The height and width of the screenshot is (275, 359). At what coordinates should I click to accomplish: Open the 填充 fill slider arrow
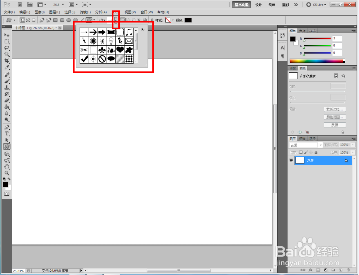click(x=353, y=152)
